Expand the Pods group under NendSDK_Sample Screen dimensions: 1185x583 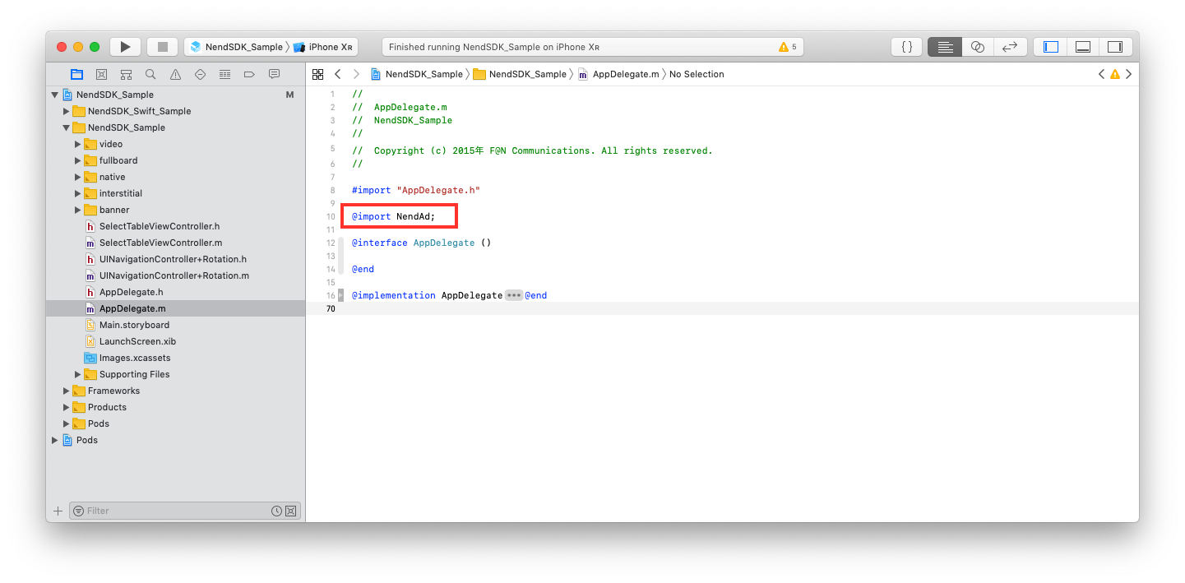click(67, 423)
